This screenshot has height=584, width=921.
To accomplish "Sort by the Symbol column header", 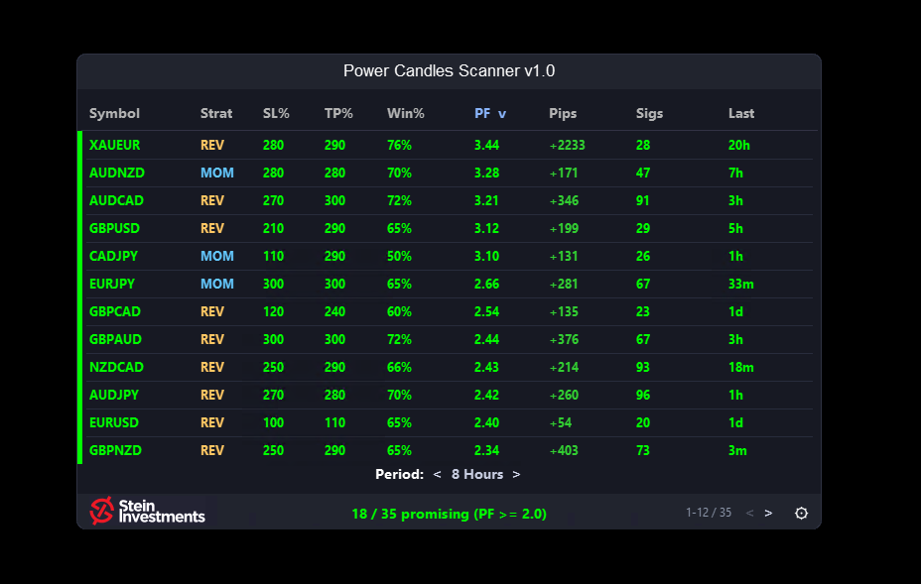I will coord(112,113).
